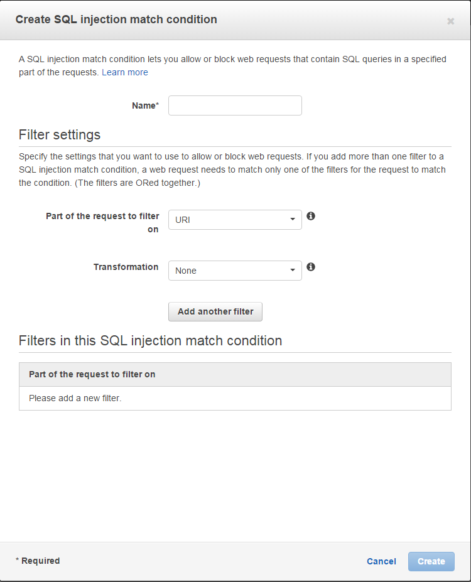471x582 pixels.
Task: Click the Create button
Action: (x=431, y=561)
